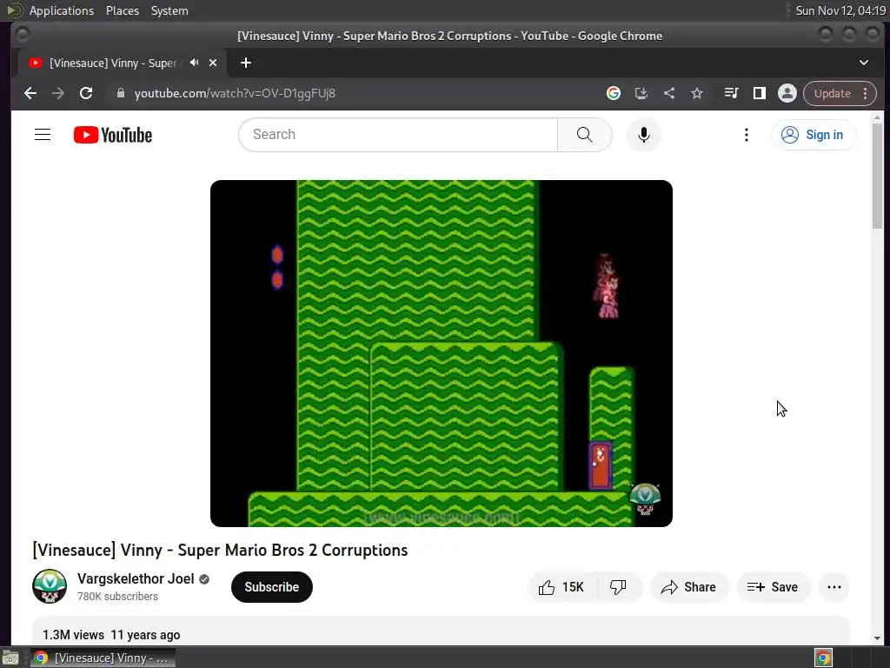Click the install app icon in address bar
The width and height of the screenshot is (890, 668).
[641, 93]
